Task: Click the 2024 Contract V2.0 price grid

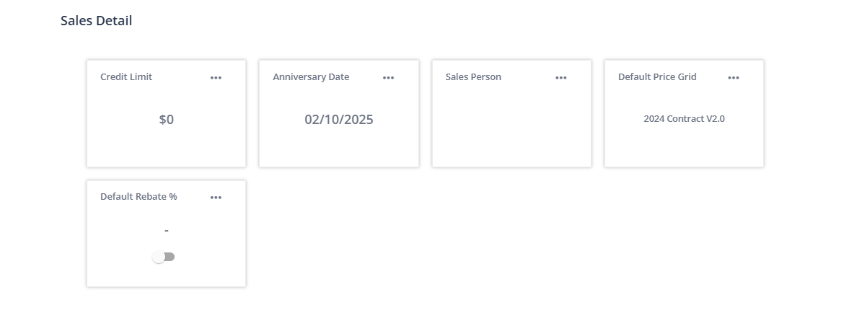Action: coord(684,119)
